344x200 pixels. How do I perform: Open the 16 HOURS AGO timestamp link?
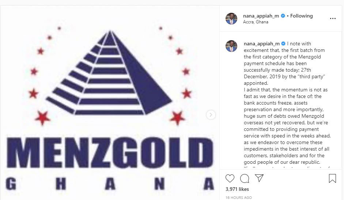click(239, 197)
